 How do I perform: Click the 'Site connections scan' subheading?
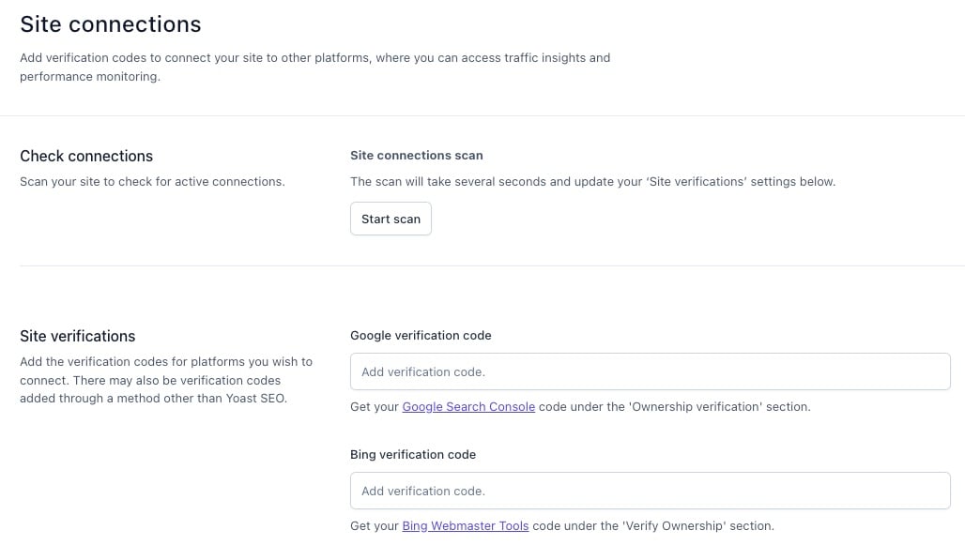pos(417,155)
